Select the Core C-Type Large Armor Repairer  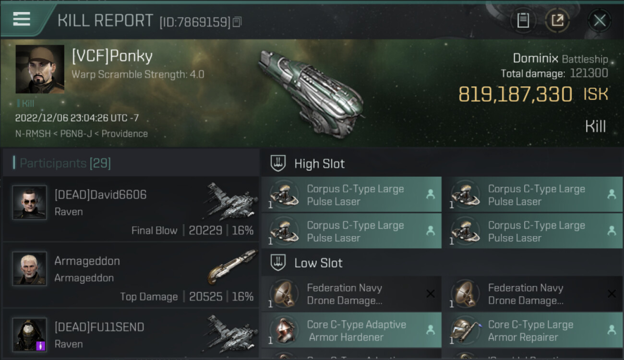pos(532,330)
